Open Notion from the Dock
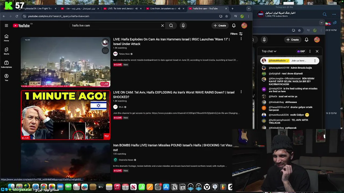The image size is (344, 193). 174,187
